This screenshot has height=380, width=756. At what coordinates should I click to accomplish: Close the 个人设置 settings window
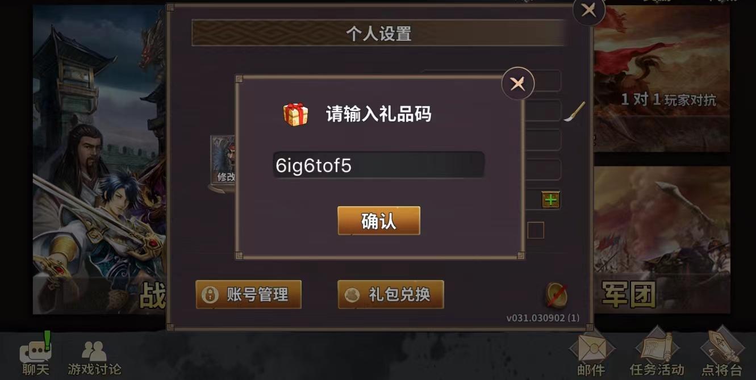coord(588,10)
